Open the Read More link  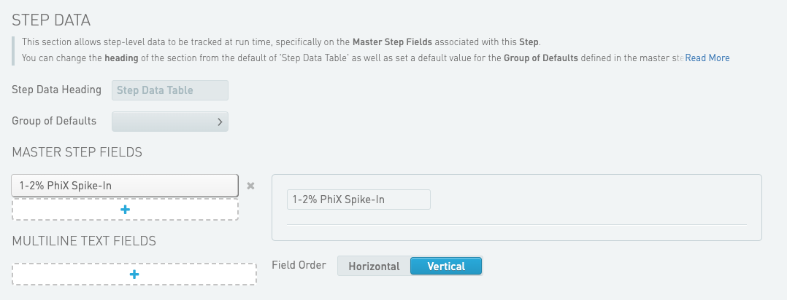(707, 58)
